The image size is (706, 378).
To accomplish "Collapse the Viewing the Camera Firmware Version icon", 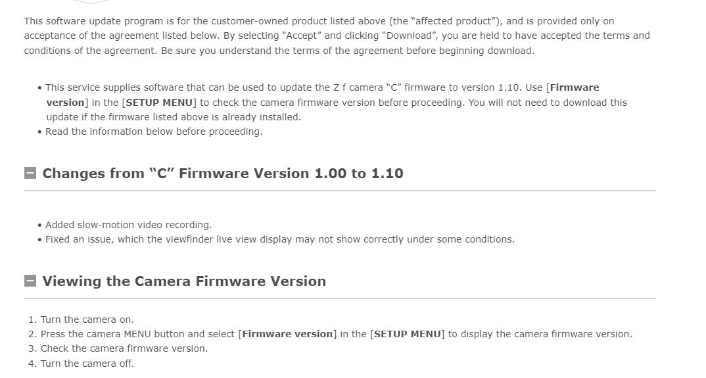I will (x=30, y=281).
